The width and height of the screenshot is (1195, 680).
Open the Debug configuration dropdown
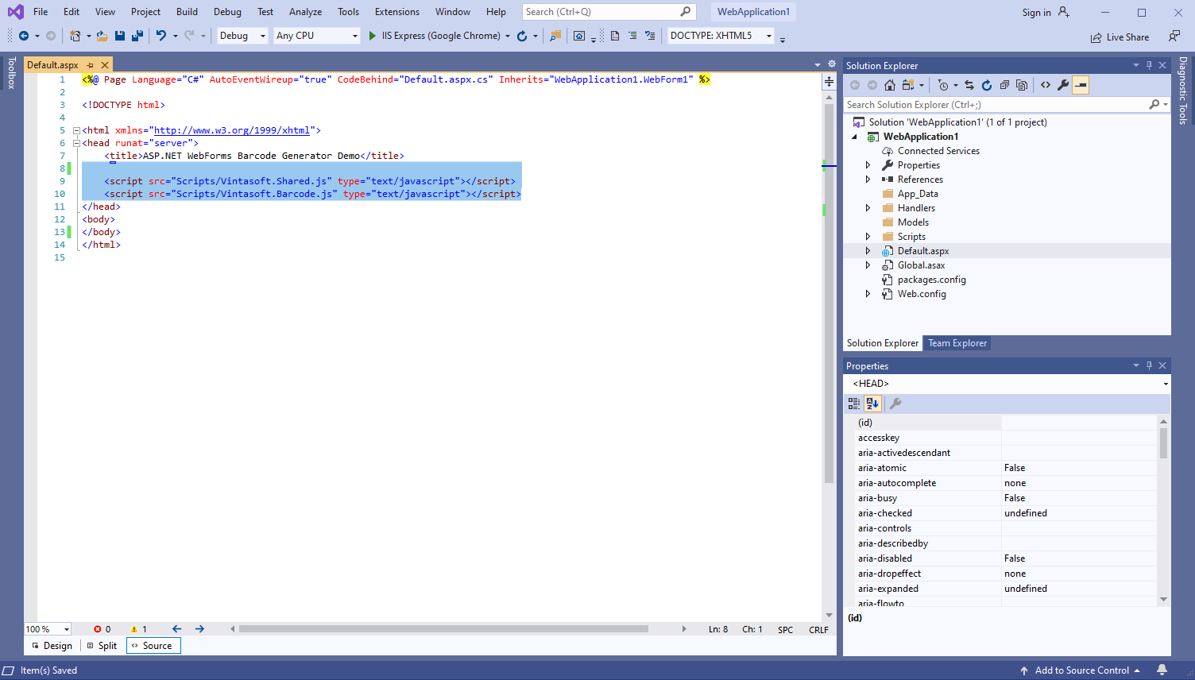pos(242,36)
